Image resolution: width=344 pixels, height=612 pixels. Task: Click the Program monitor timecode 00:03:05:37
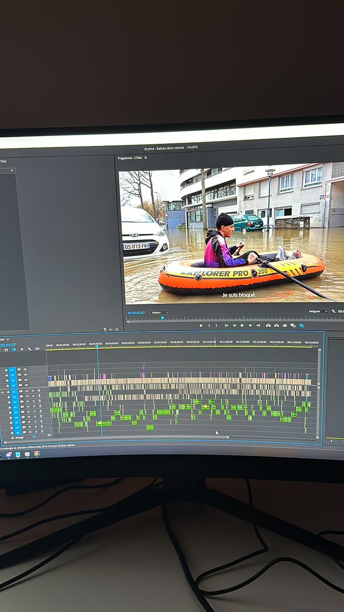[x=136, y=313]
